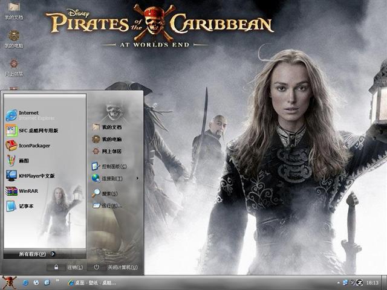The height and width of the screenshot is (290, 387).
Task: Switch to the 桌面 - 壁纸 taskbar window
Action: point(93,283)
